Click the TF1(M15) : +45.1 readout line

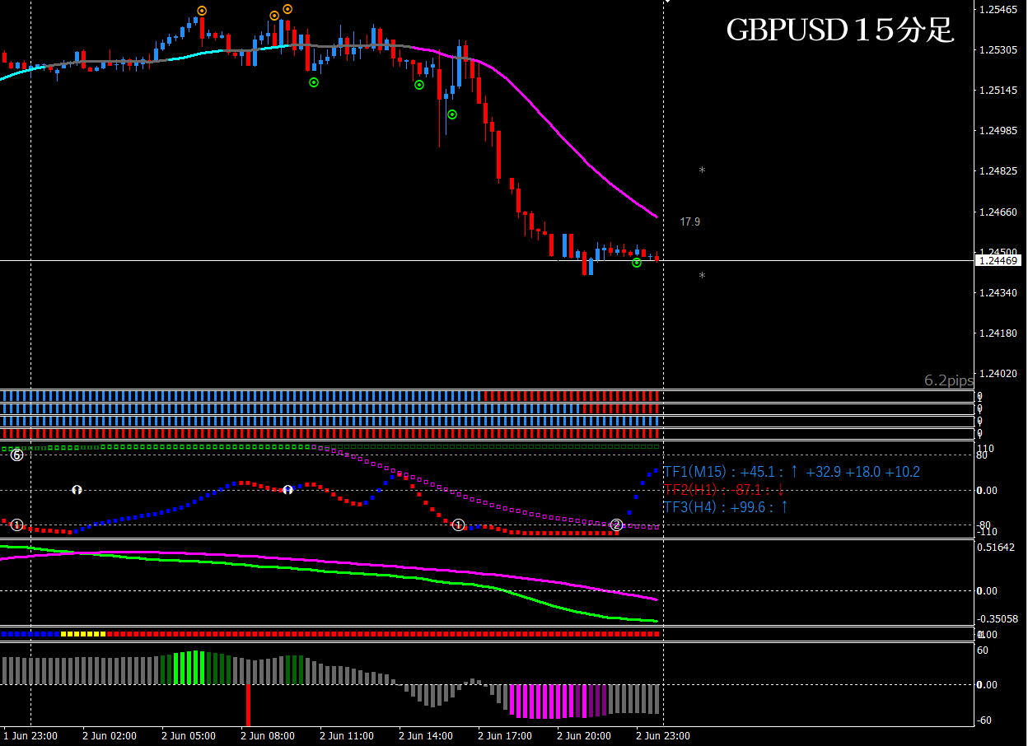point(792,472)
